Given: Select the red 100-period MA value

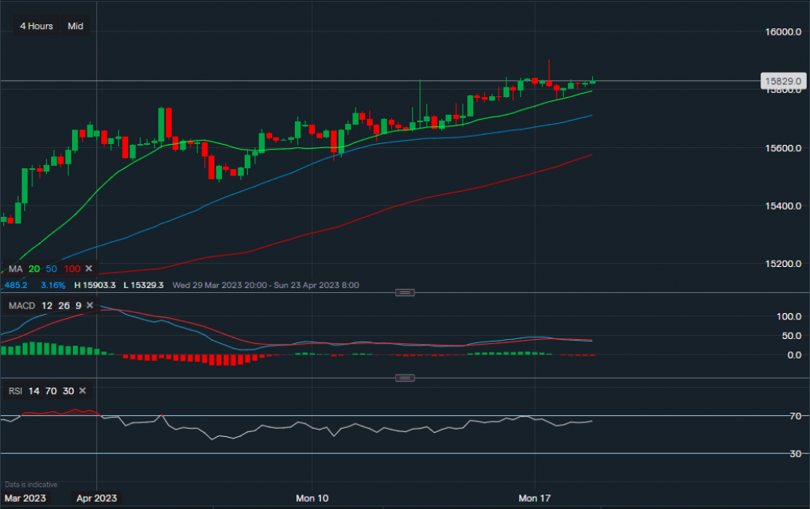Looking at the screenshot, I should tap(72, 269).
